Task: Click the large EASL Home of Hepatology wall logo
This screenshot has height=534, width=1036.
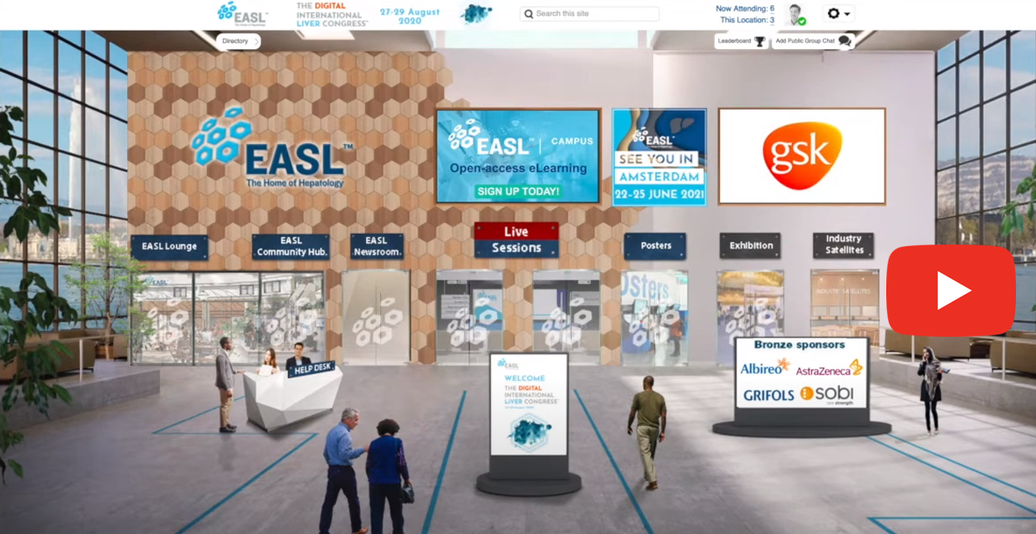Action: [273, 148]
